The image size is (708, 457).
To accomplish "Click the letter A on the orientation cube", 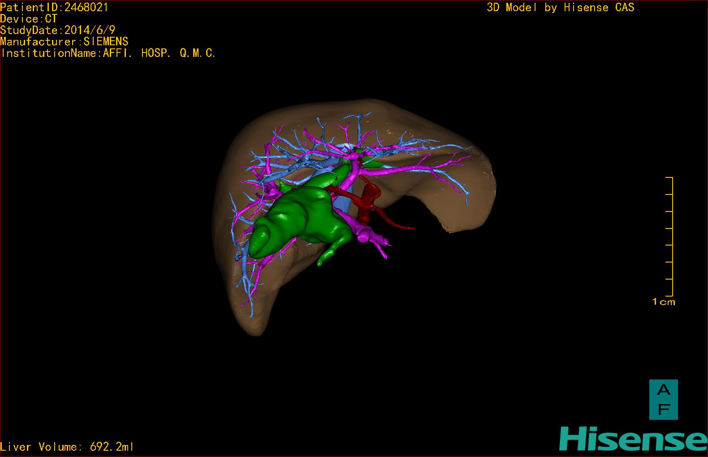I will coord(664,390).
